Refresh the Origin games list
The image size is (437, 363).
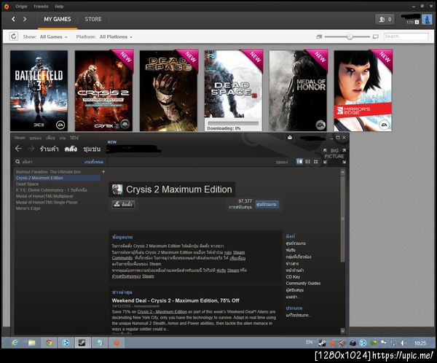coord(13,36)
